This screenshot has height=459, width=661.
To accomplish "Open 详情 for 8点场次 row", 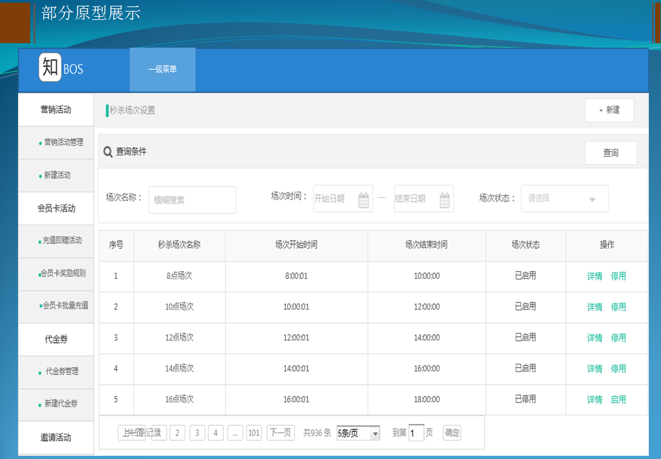I will tap(595, 277).
